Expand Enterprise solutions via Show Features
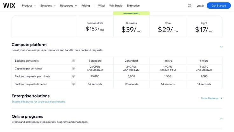The image size is (234, 132). [x=211, y=98]
